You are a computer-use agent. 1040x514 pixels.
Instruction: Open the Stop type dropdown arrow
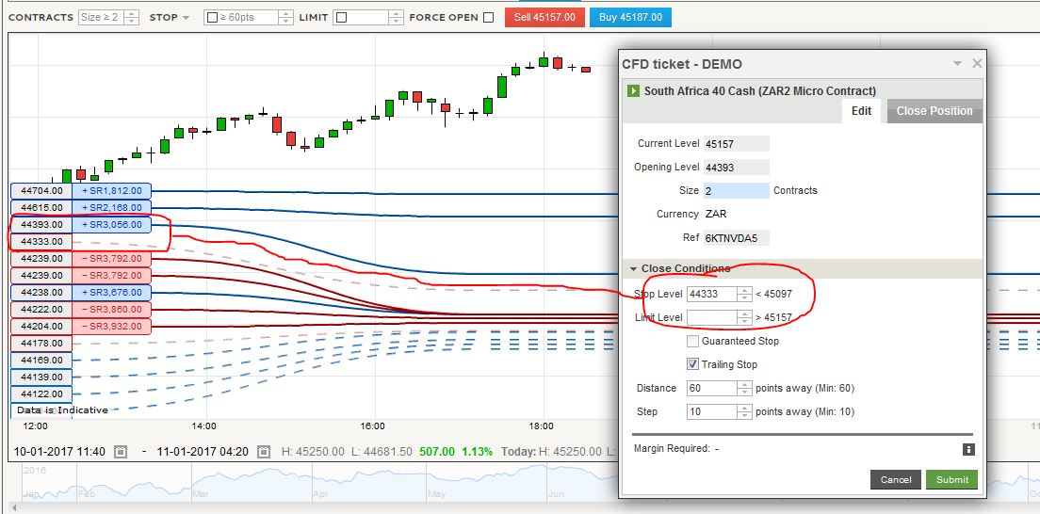tap(186, 18)
